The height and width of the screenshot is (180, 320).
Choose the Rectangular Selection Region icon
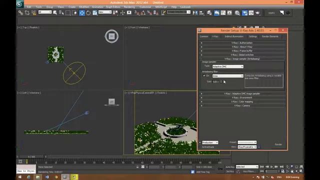click(68, 13)
